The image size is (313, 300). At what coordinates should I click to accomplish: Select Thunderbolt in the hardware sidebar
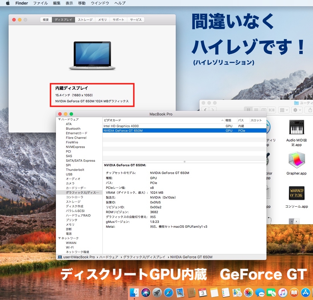pos(75,170)
